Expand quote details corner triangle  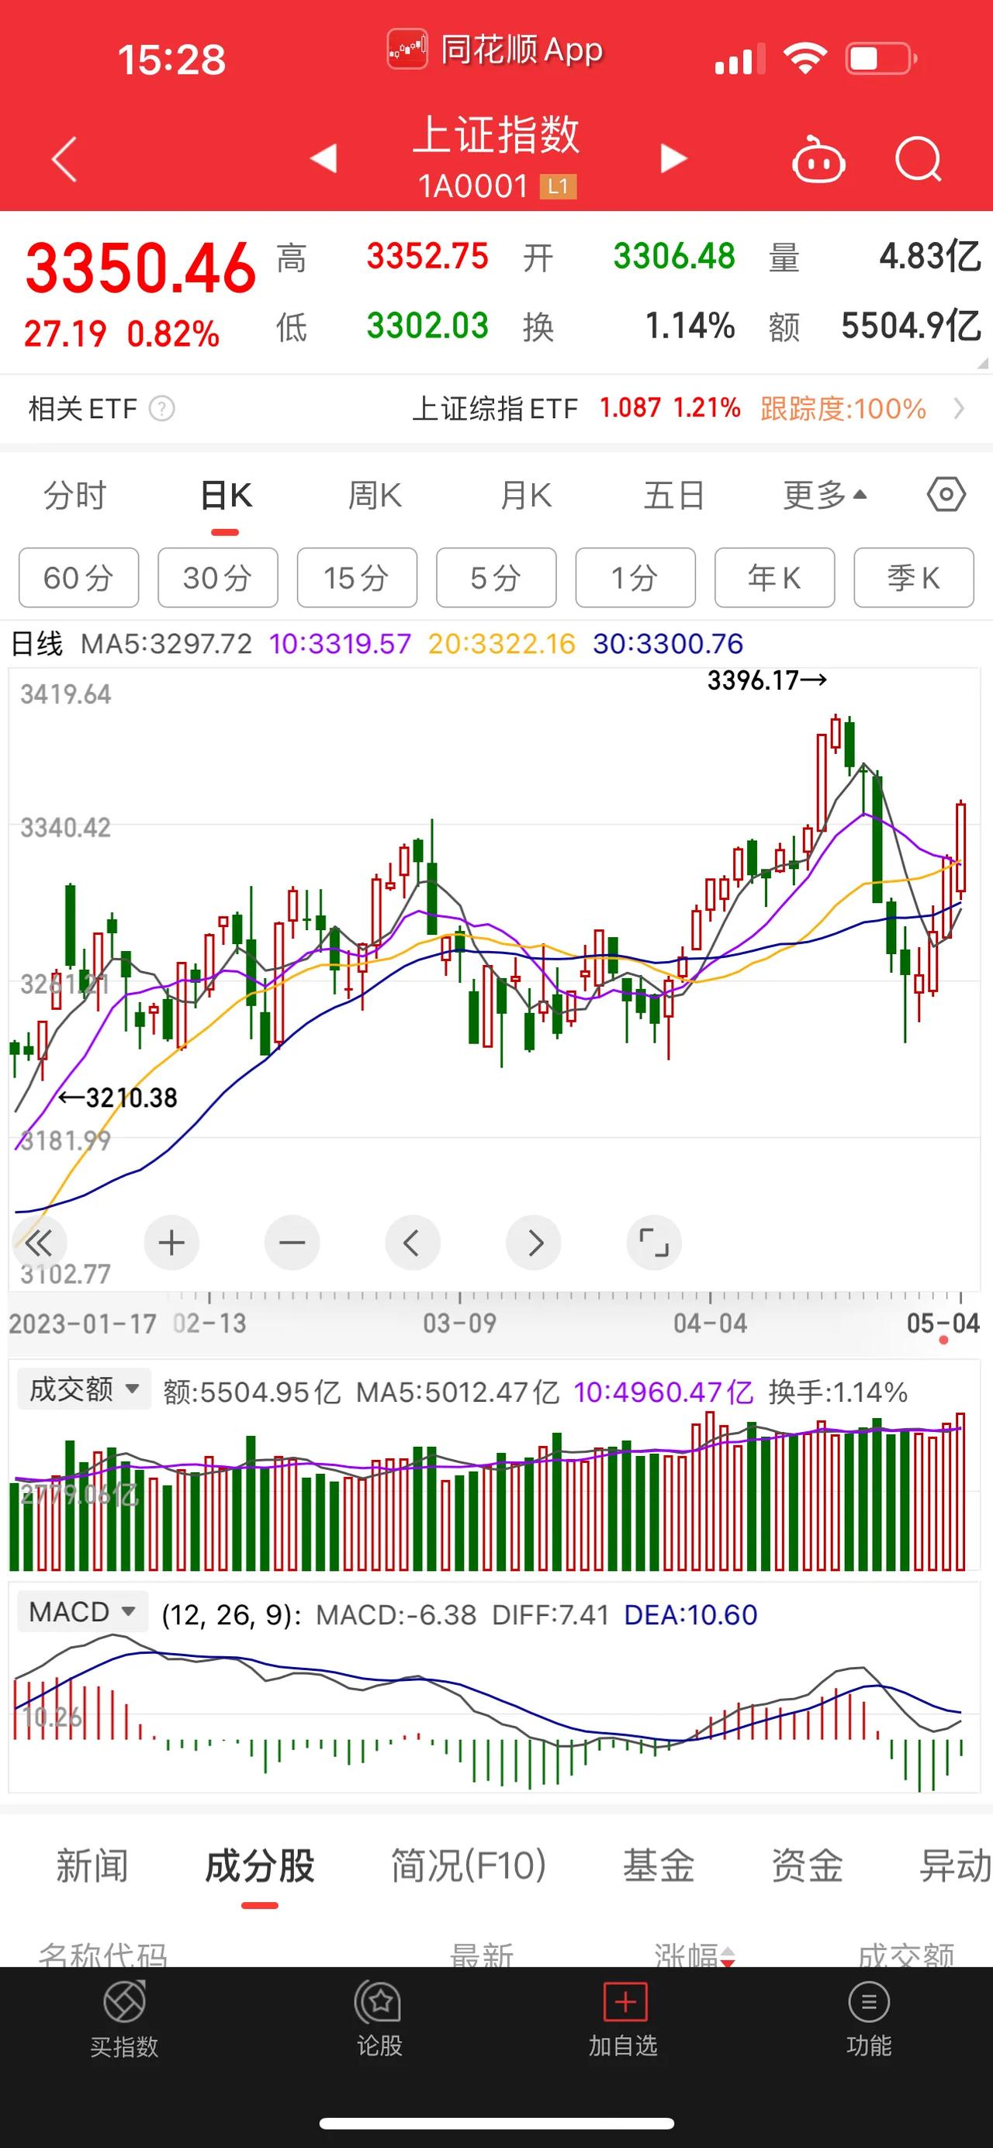click(982, 364)
